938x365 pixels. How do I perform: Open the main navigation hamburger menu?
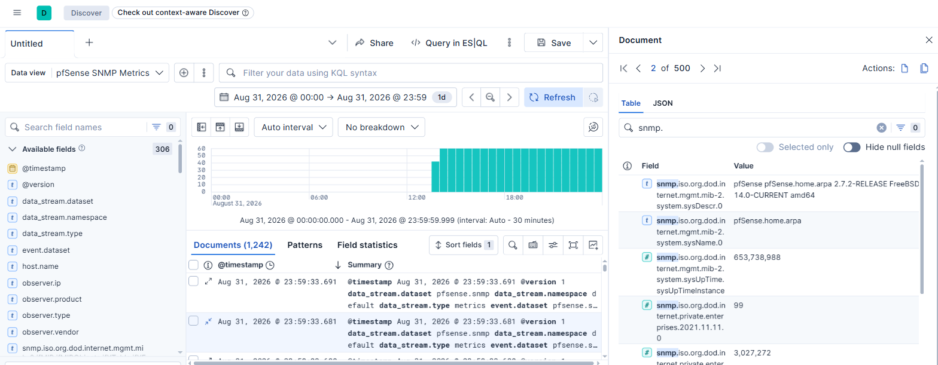(x=17, y=13)
